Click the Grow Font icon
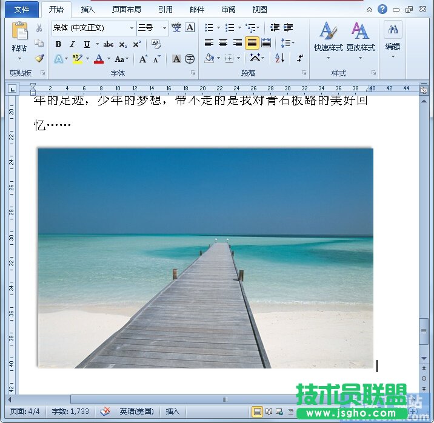The height and width of the screenshot is (423, 434). coord(143,59)
